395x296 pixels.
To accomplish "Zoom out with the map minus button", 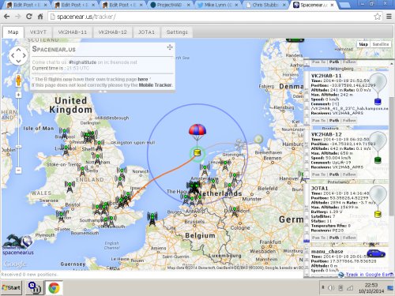I will pos(18,170).
